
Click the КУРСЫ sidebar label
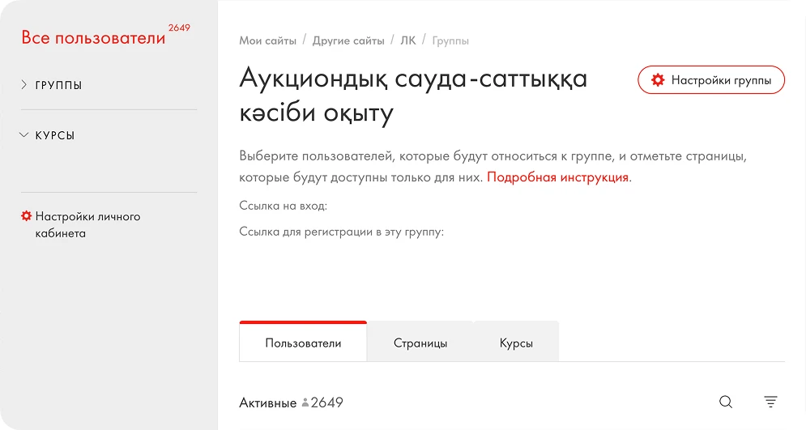click(x=55, y=135)
